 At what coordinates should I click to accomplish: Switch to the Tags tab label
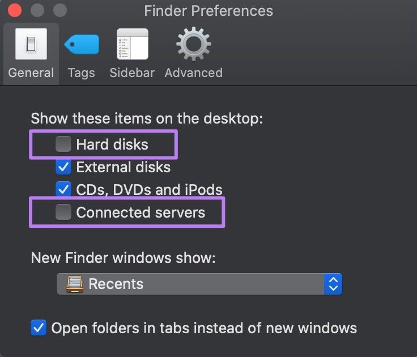82,73
